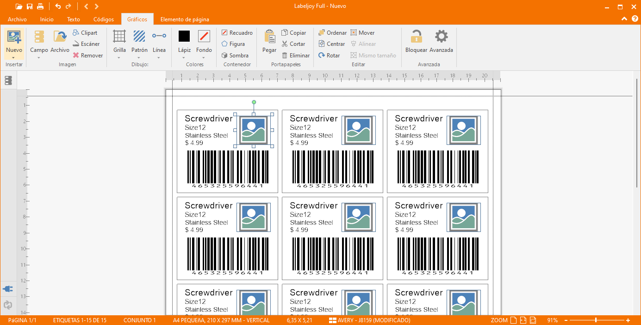Screen dimensions: 641x325
Task: Switch to Elemento de página tab
Action: [185, 19]
